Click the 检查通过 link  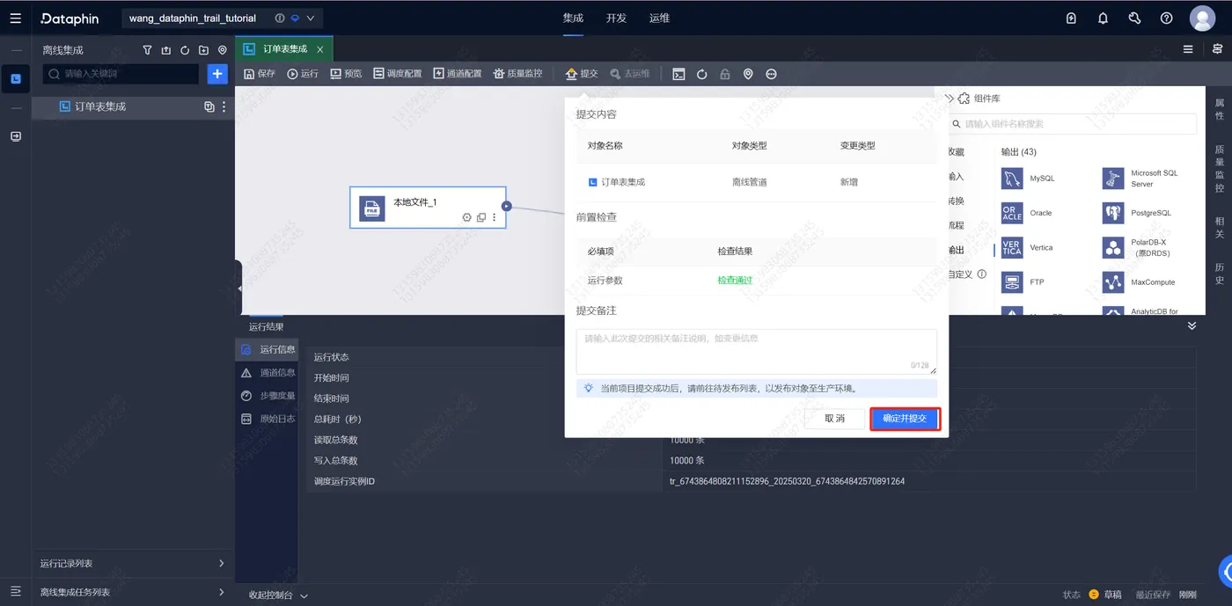pyautogui.click(x=735, y=281)
